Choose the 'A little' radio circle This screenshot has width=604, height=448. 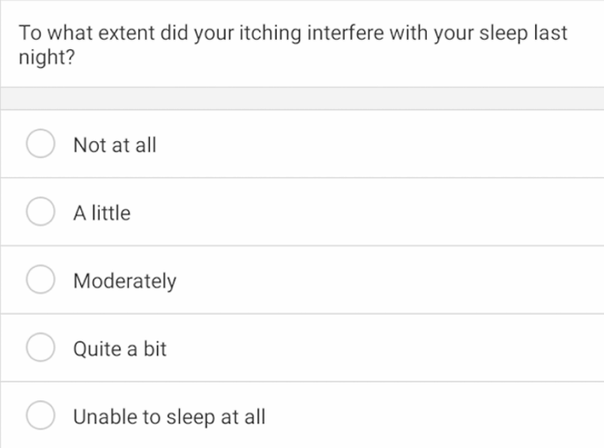[40, 213]
